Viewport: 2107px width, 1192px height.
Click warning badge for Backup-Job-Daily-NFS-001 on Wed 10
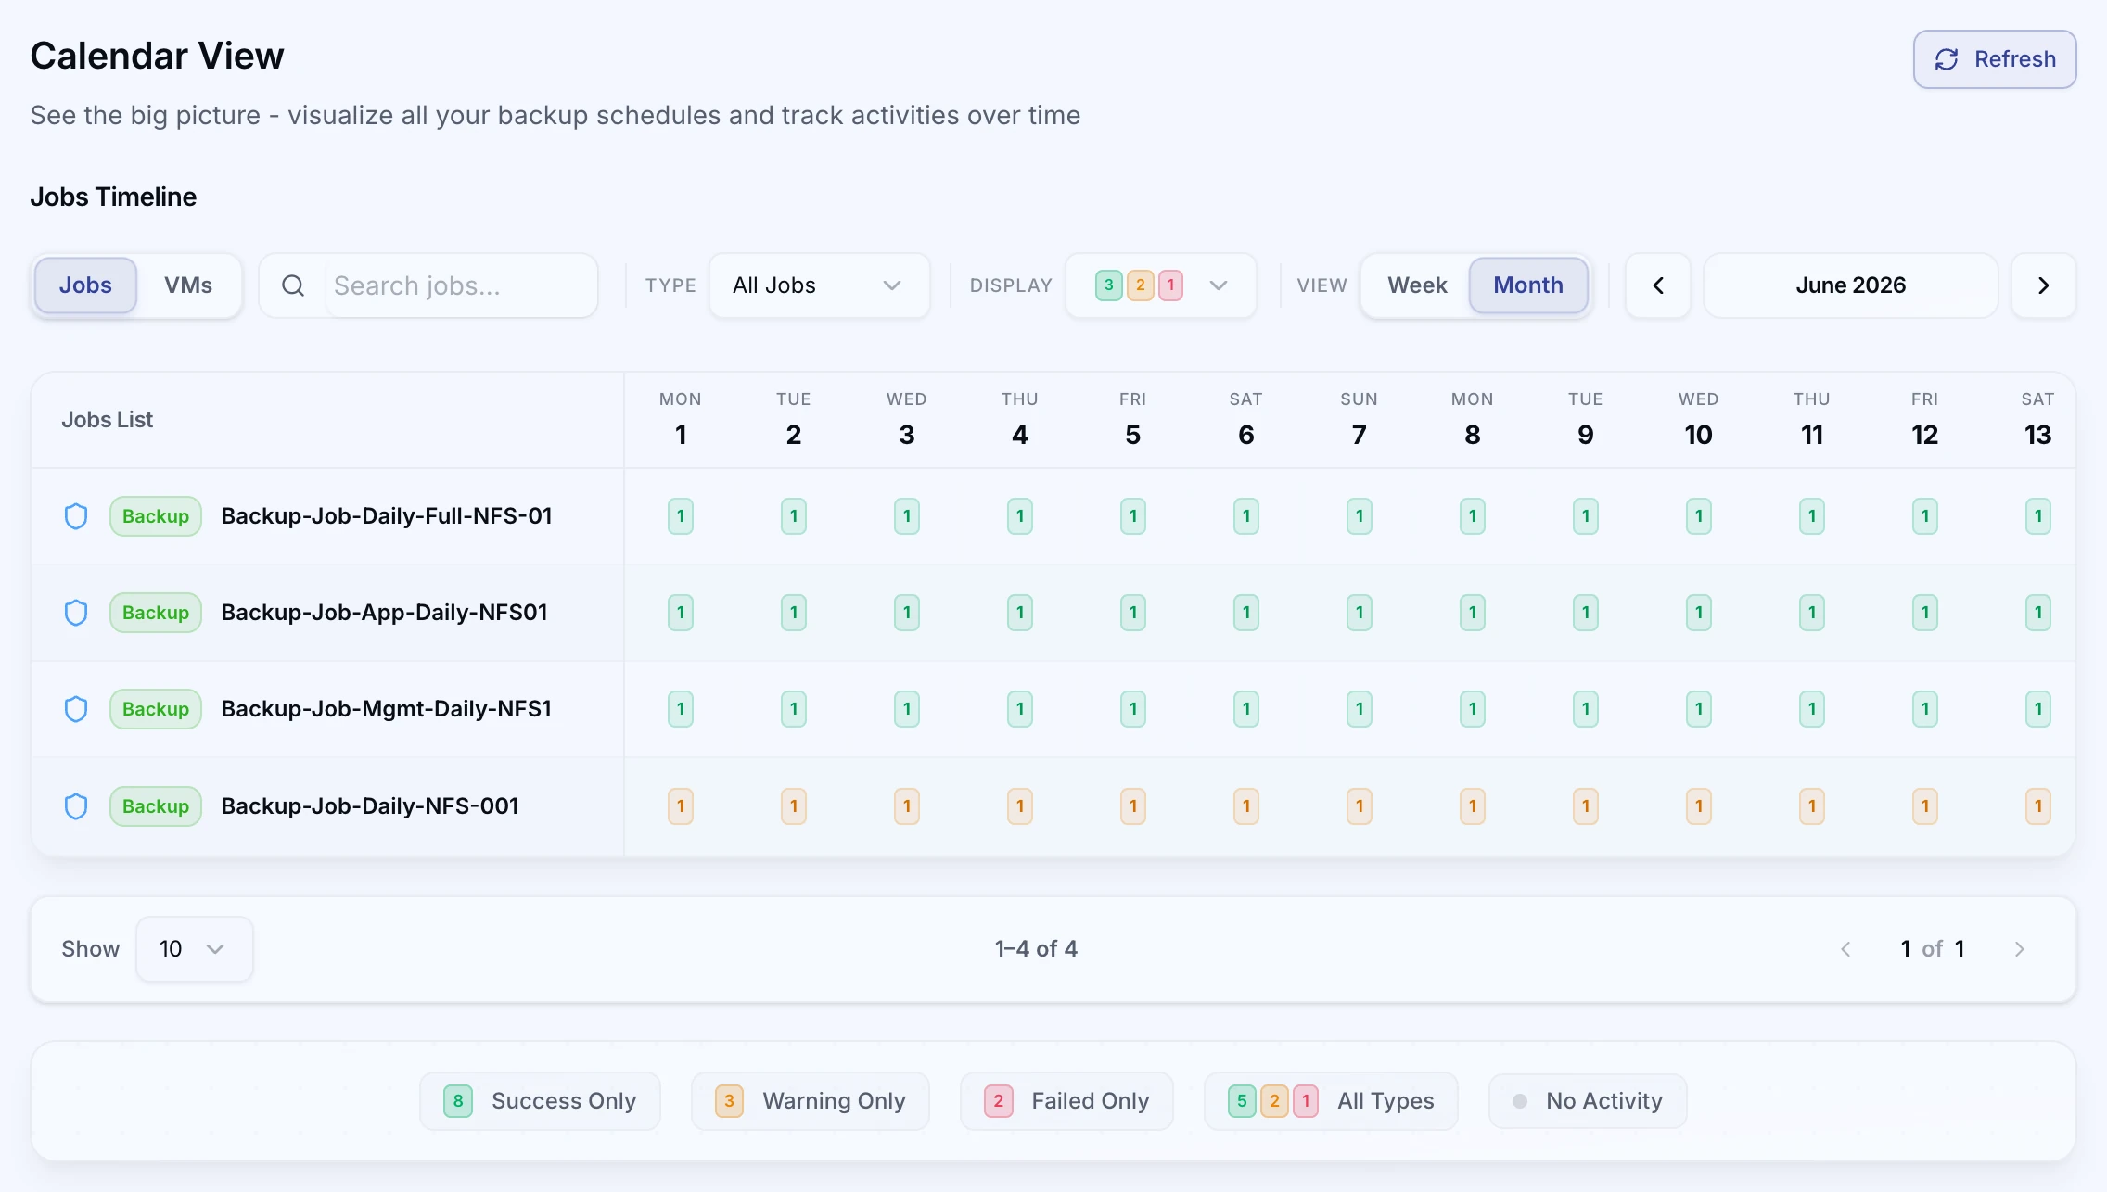tap(1699, 806)
